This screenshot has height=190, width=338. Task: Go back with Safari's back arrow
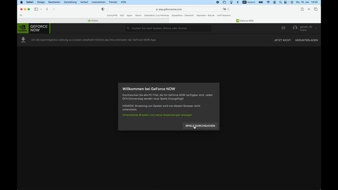pos(47,9)
